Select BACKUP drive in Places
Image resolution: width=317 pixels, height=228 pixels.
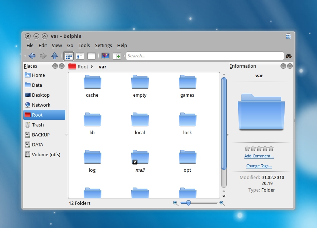coord(44,135)
